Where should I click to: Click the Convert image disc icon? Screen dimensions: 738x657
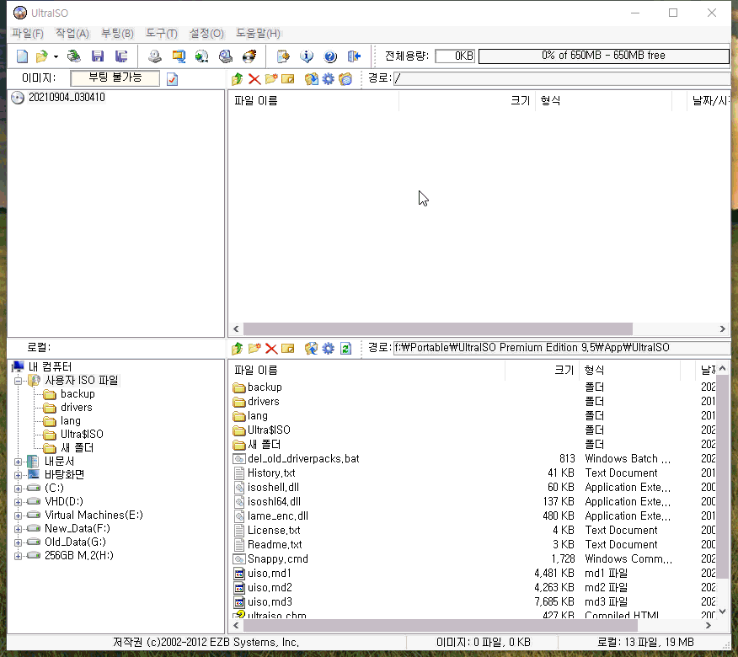pos(202,56)
